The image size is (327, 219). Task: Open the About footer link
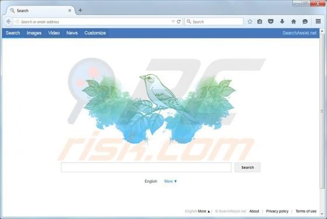254,211
